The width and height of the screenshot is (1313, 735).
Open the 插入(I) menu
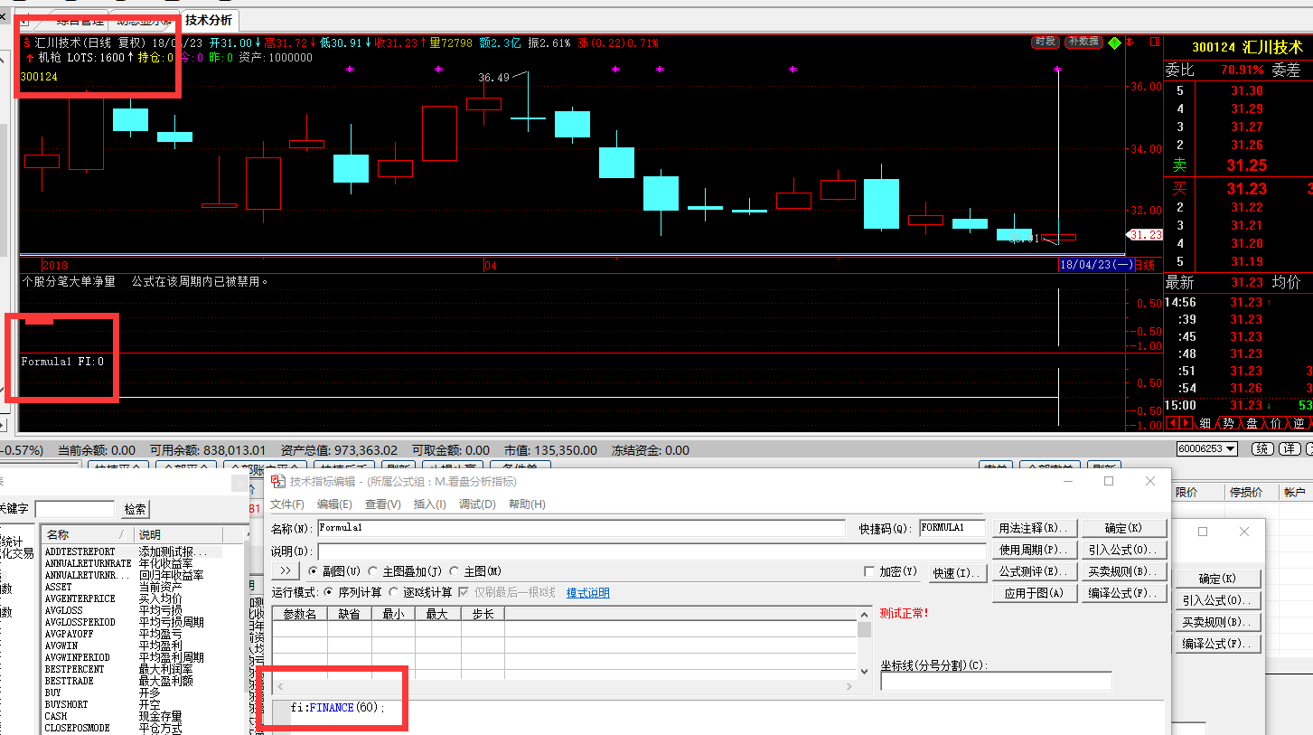pos(429,504)
